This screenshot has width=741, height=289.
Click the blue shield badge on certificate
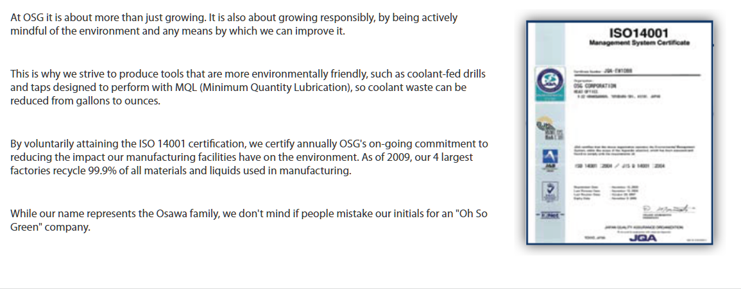click(547, 190)
